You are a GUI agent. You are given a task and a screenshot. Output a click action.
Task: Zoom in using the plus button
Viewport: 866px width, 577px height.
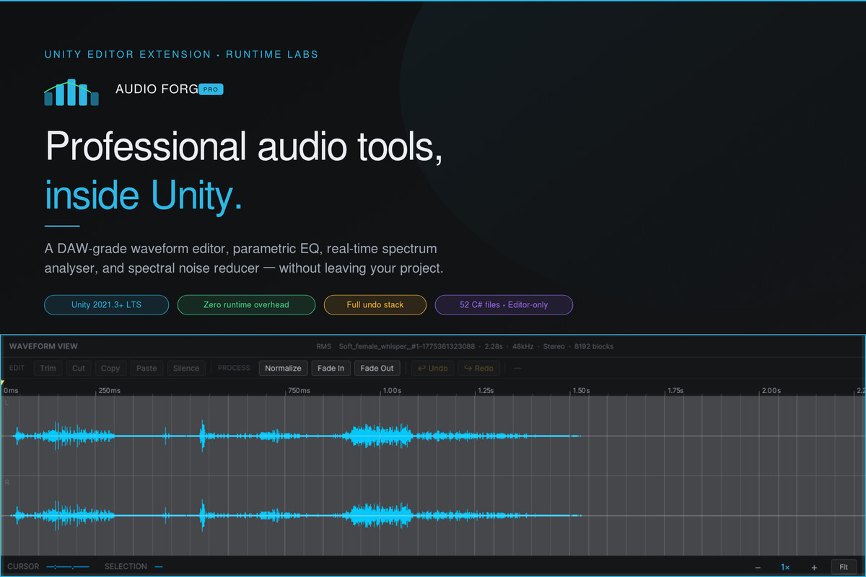click(814, 567)
